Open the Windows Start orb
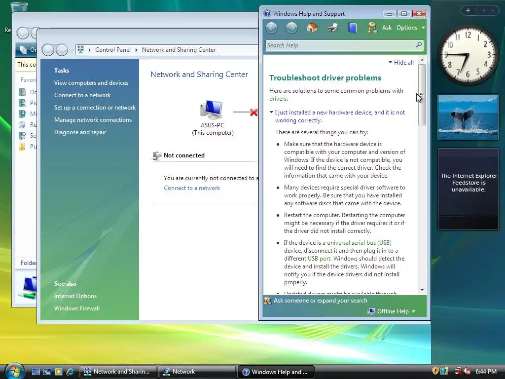 pyautogui.click(x=15, y=371)
